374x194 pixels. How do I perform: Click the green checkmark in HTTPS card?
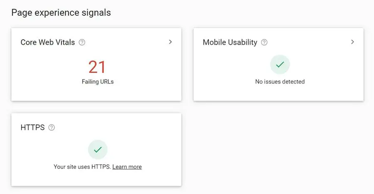click(98, 150)
